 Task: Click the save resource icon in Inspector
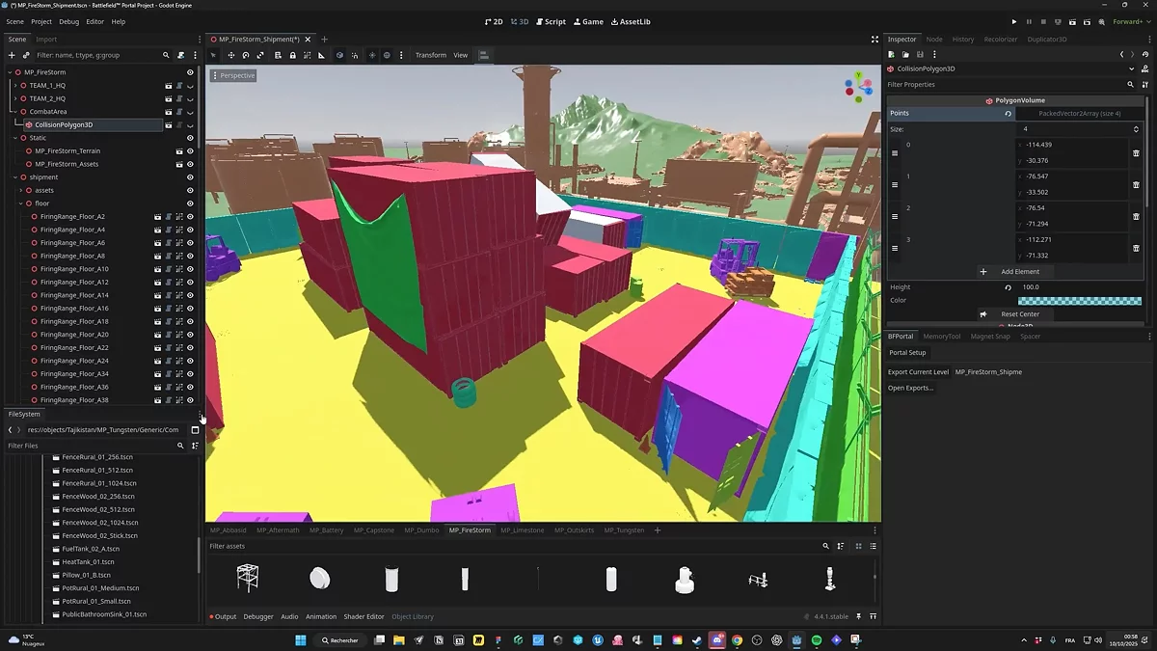pyautogui.click(x=920, y=55)
